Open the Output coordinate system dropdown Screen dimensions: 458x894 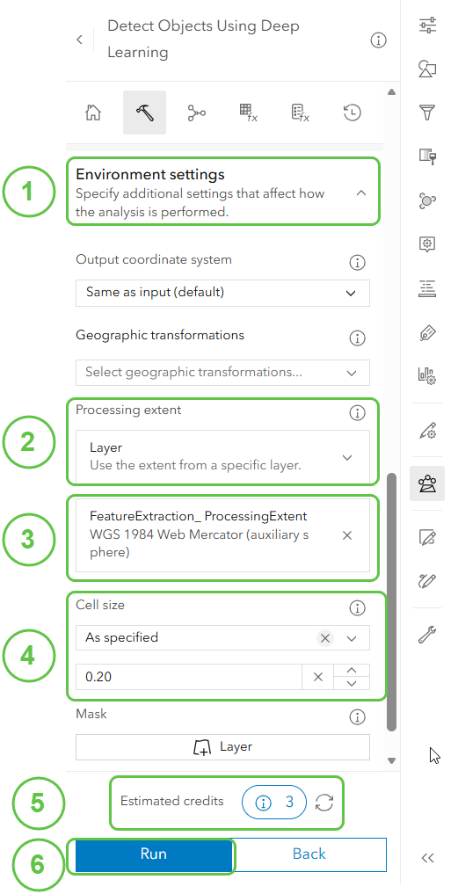click(x=222, y=293)
